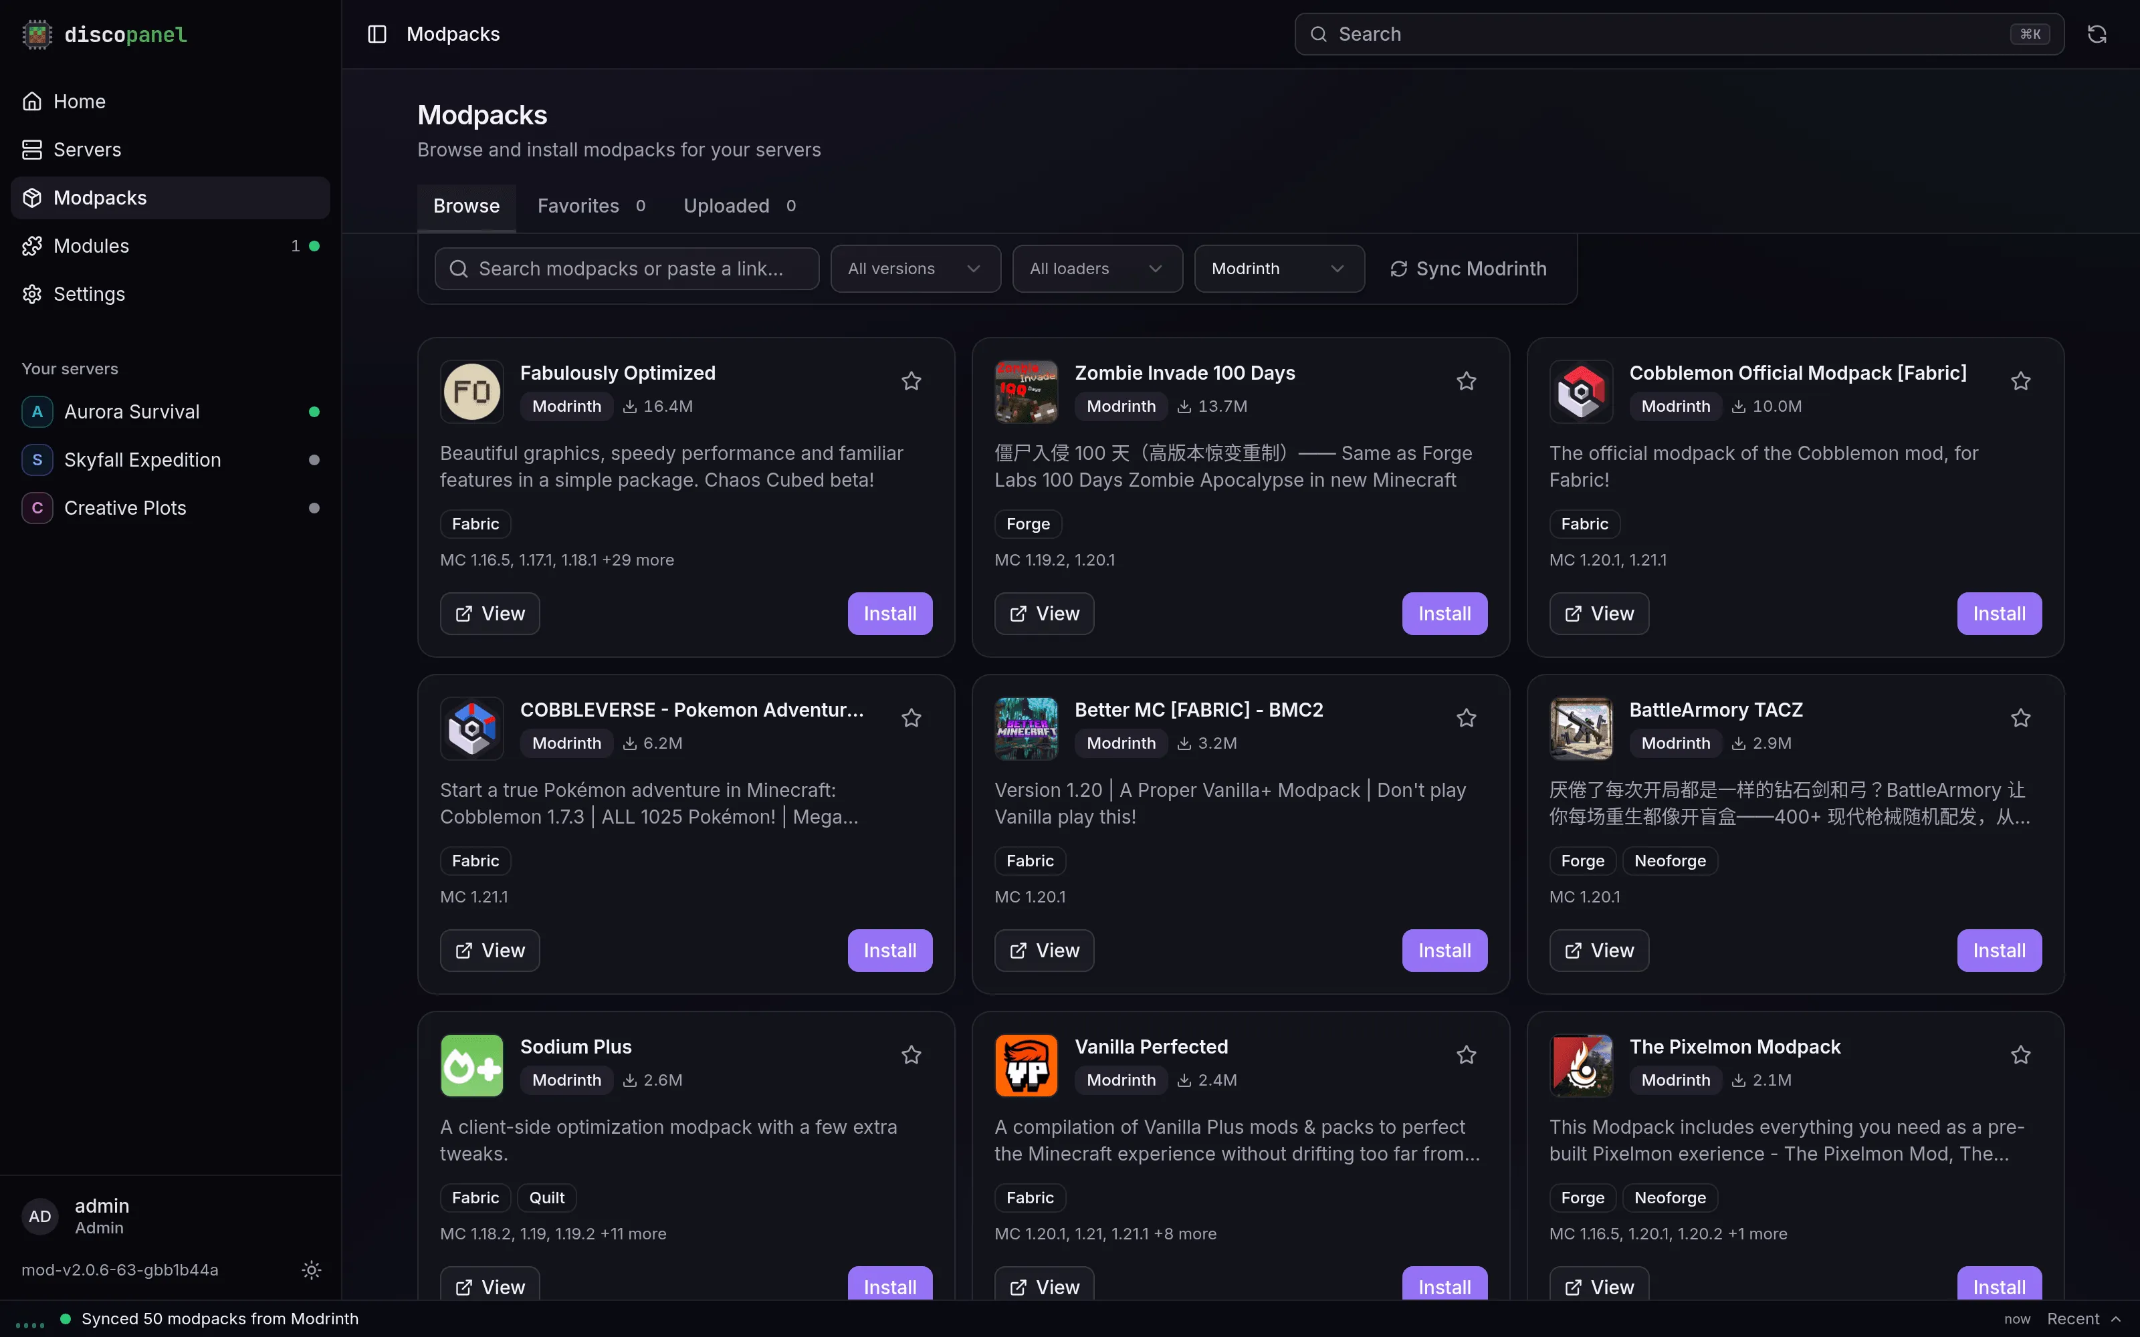2140x1337 pixels.
Task: Star the Zombie Invade 100 Days modpack
Action: (x=1466, y=381)
